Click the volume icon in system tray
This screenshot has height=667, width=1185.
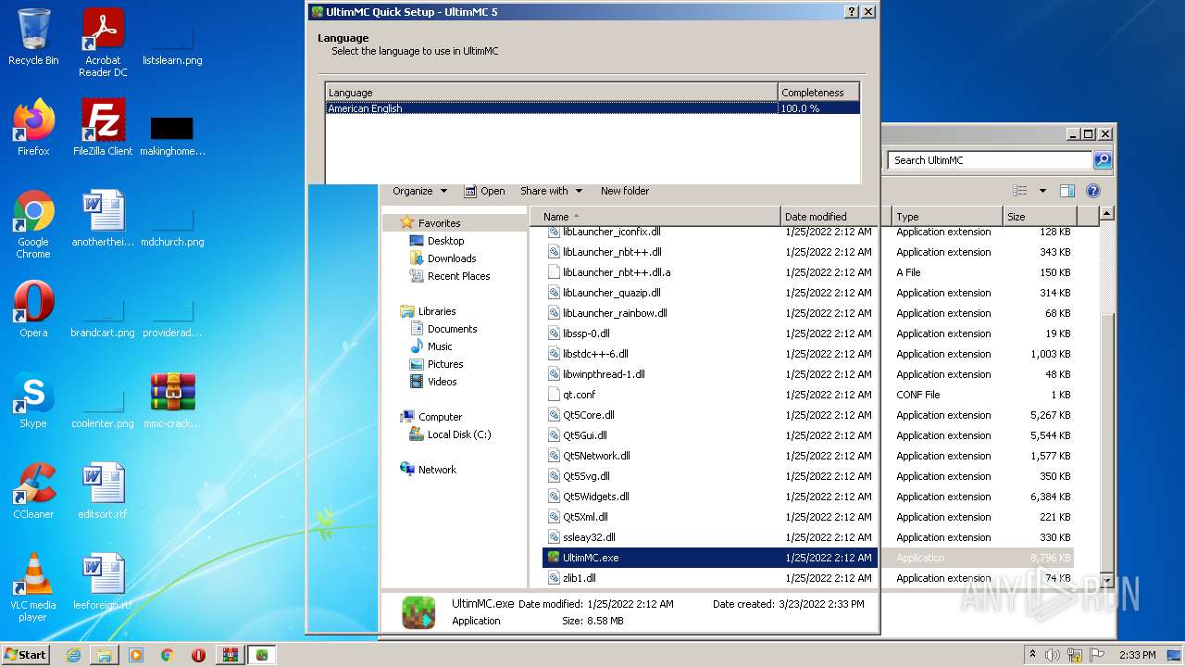[1053, 655]
